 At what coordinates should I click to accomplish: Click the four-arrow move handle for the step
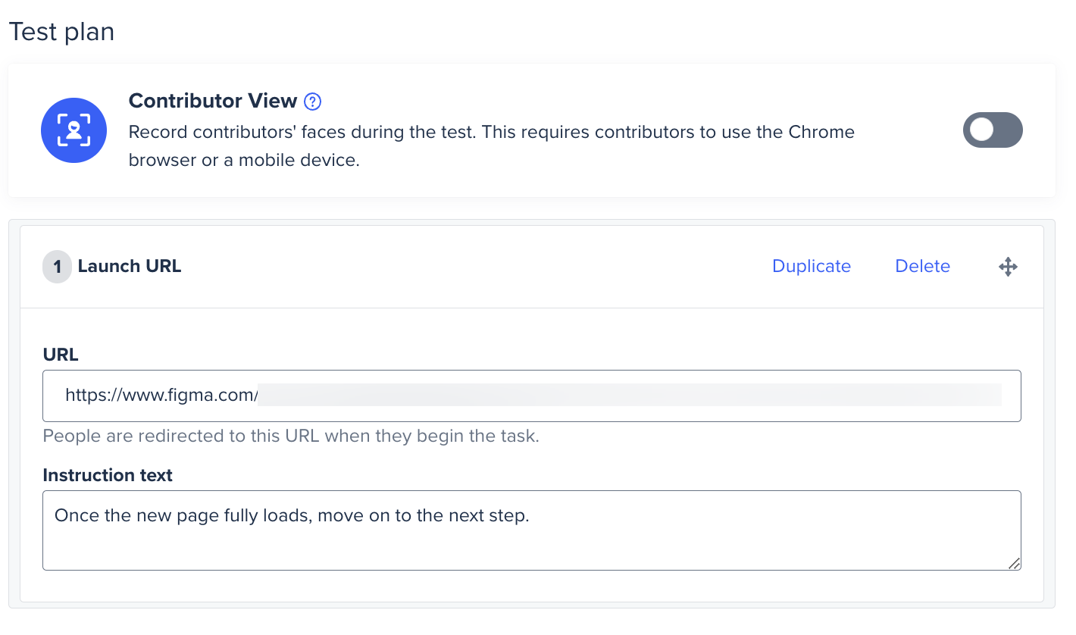(1008, 266)
